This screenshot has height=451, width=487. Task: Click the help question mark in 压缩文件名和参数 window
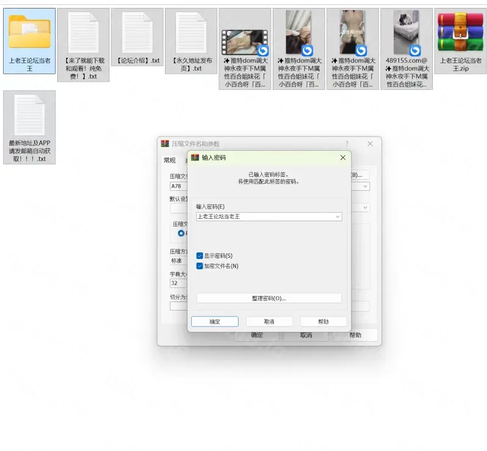pos(347,144)
